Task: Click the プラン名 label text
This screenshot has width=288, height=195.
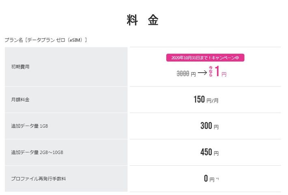Action: (x=13, y=40)
